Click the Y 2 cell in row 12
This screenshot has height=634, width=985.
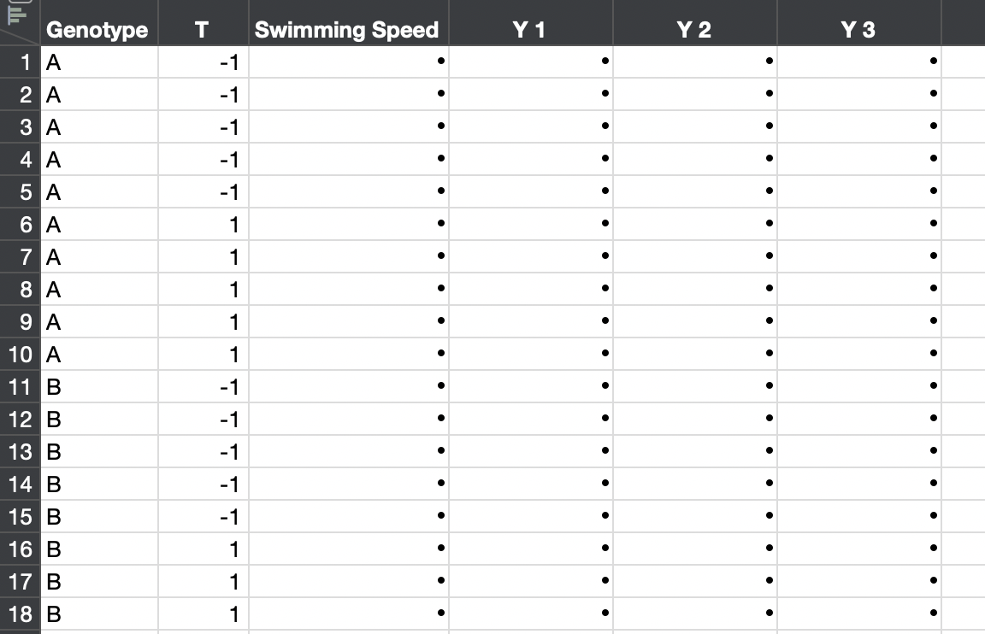pyautogui.click(x=694, y=420)
